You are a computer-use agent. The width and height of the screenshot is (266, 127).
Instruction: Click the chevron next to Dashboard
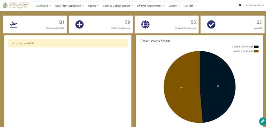50,6
